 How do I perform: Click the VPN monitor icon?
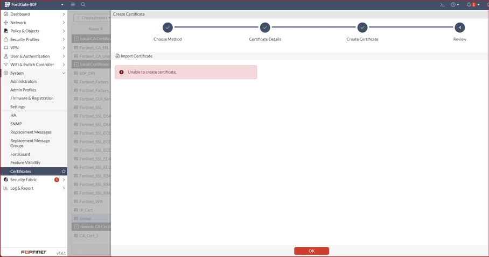click(6, 48)
